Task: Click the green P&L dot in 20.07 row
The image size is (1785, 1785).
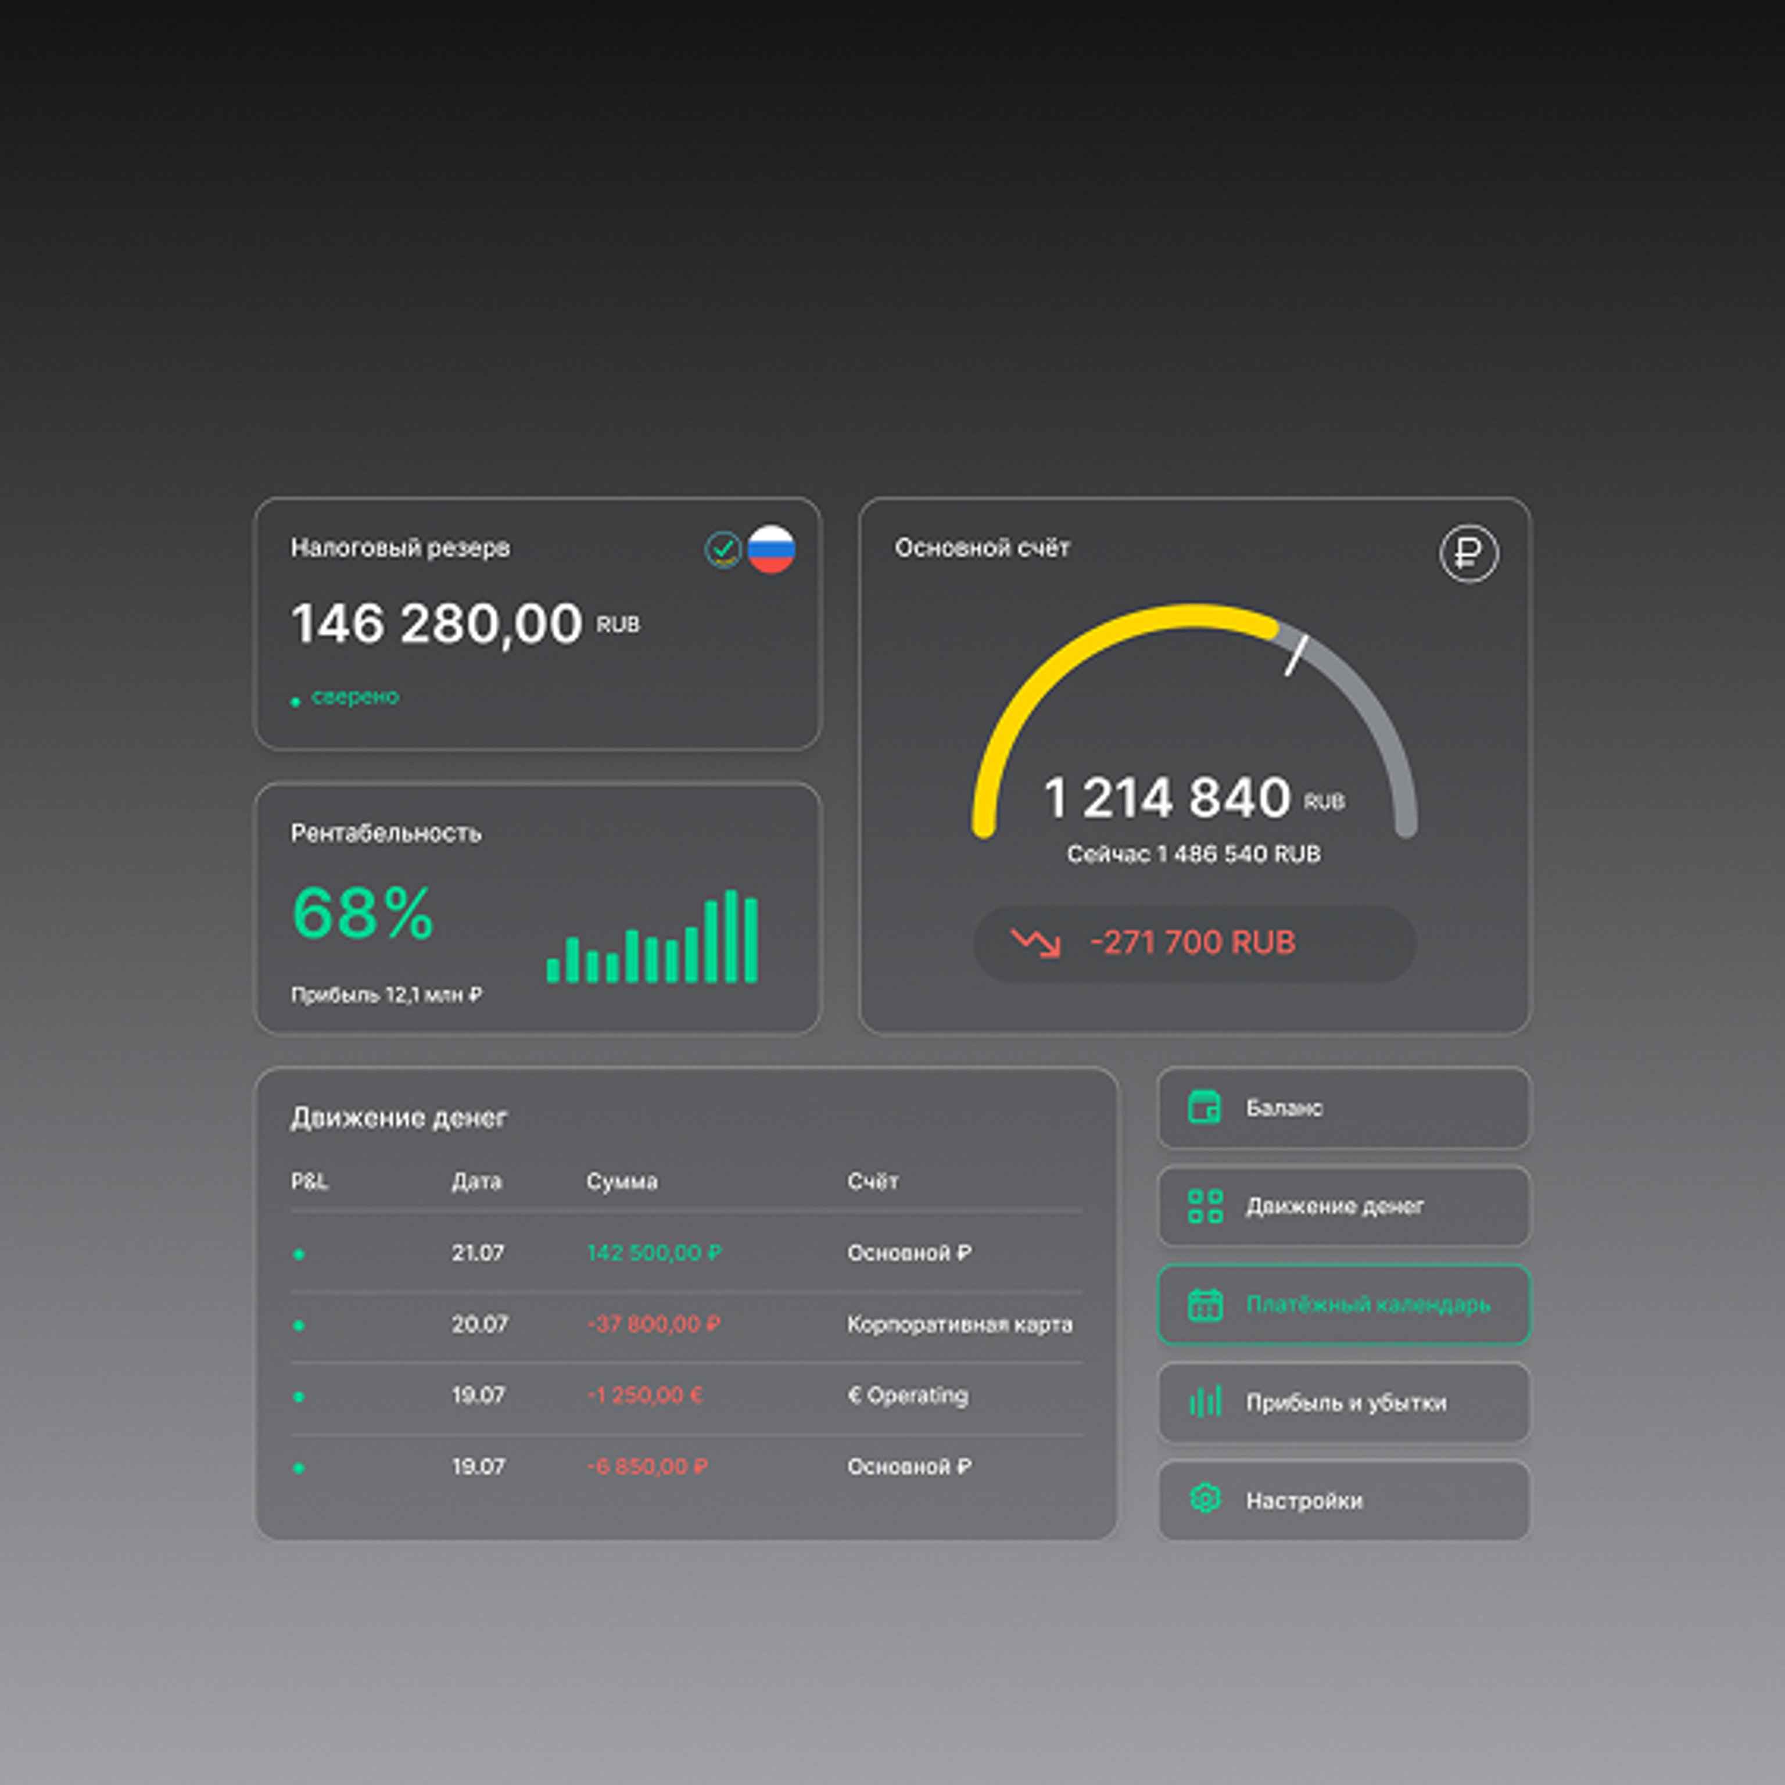Action: pos(299,1325)
